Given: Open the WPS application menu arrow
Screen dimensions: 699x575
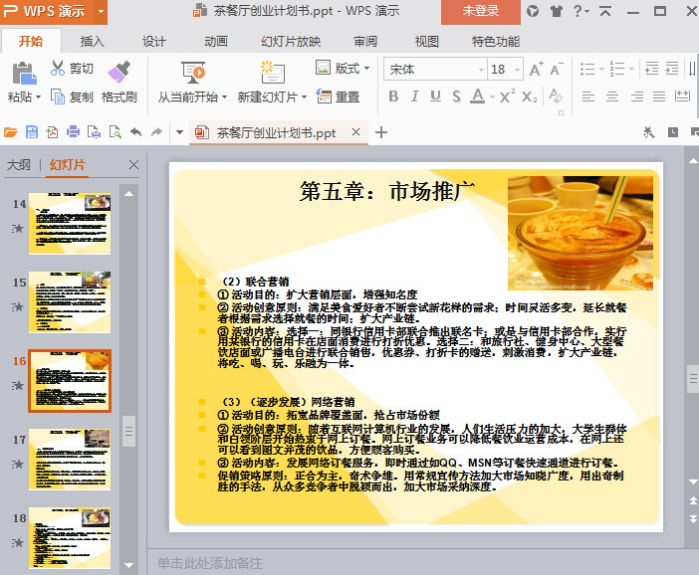Looking at the screenshot, I should pos(101,11).
